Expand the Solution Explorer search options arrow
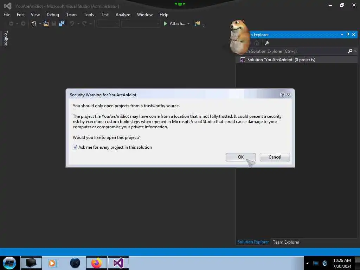This screenshot has width=360, height=270. point(355,51)
